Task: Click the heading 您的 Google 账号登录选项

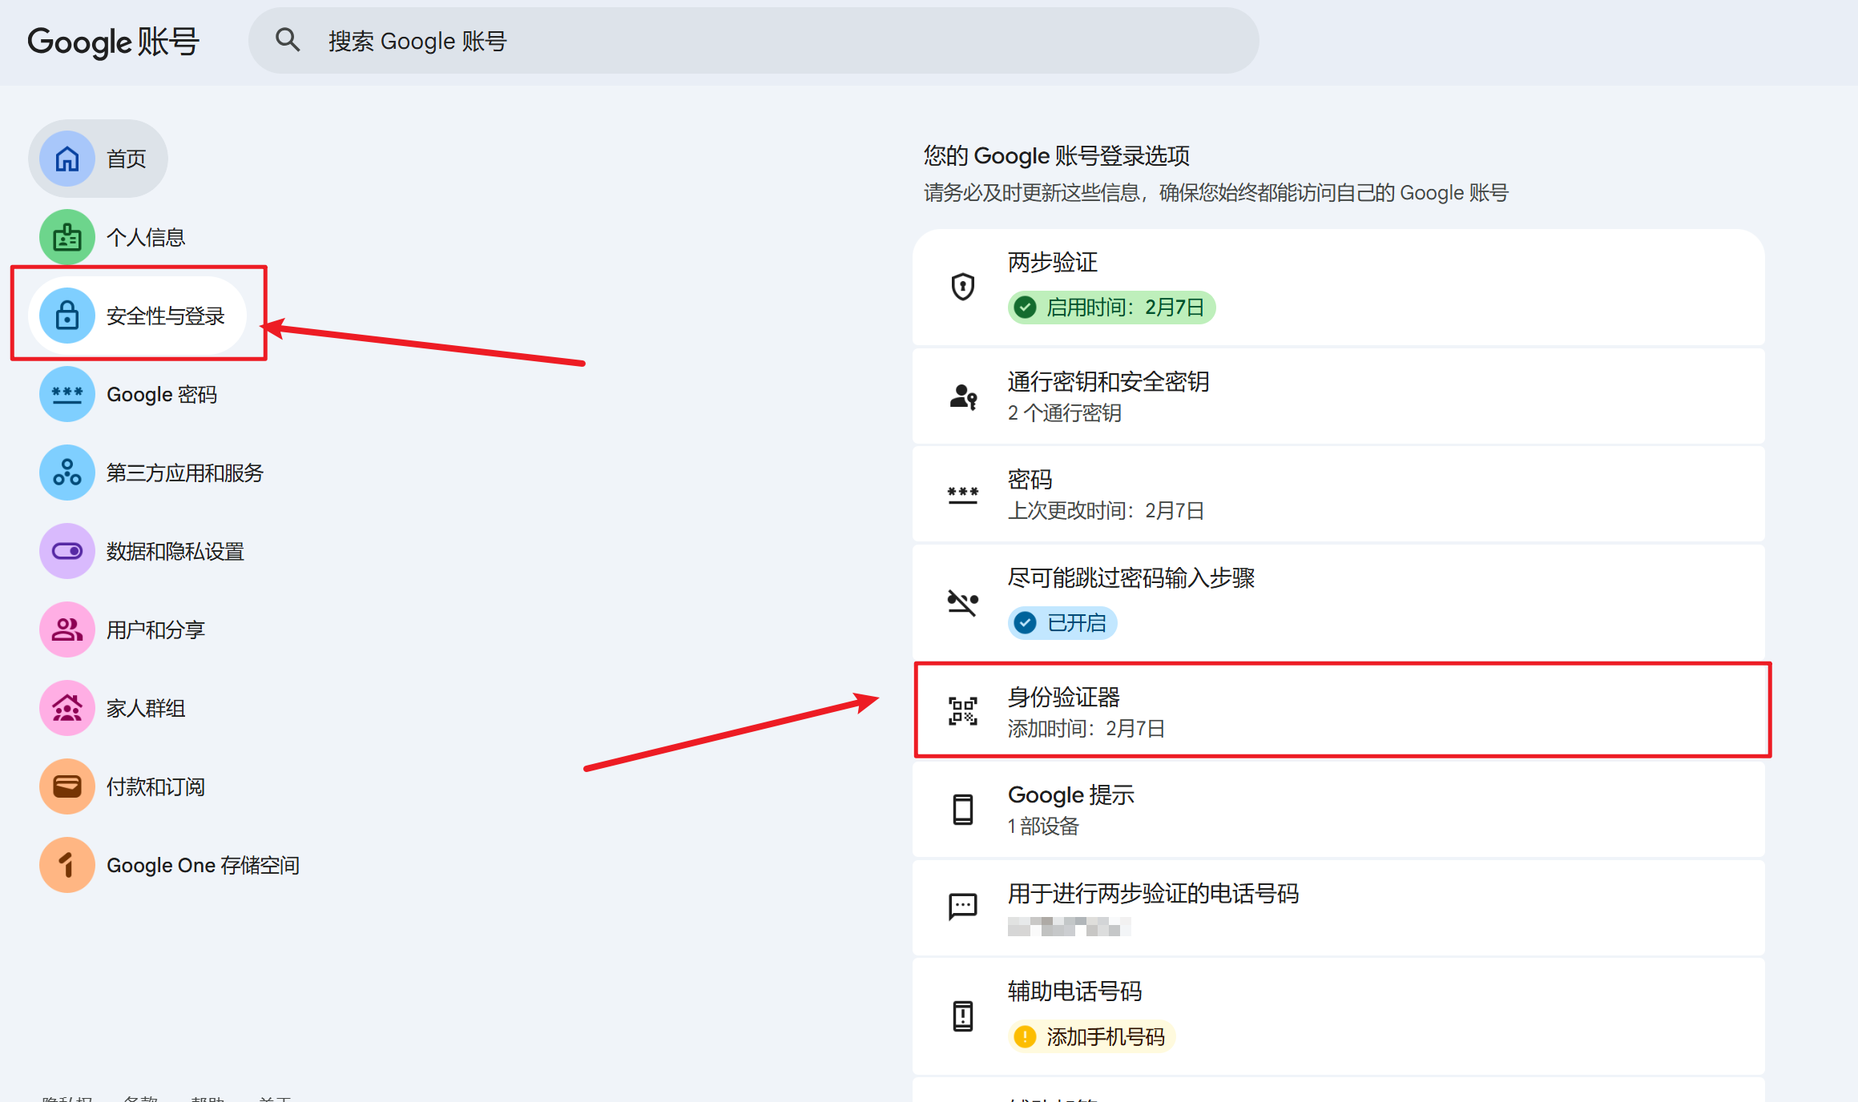Action: (x=1056, y=155)
